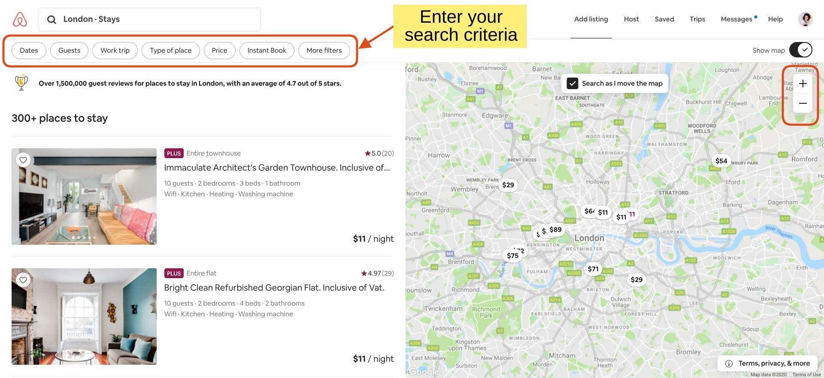Open the Dates filter

point(28,50)
